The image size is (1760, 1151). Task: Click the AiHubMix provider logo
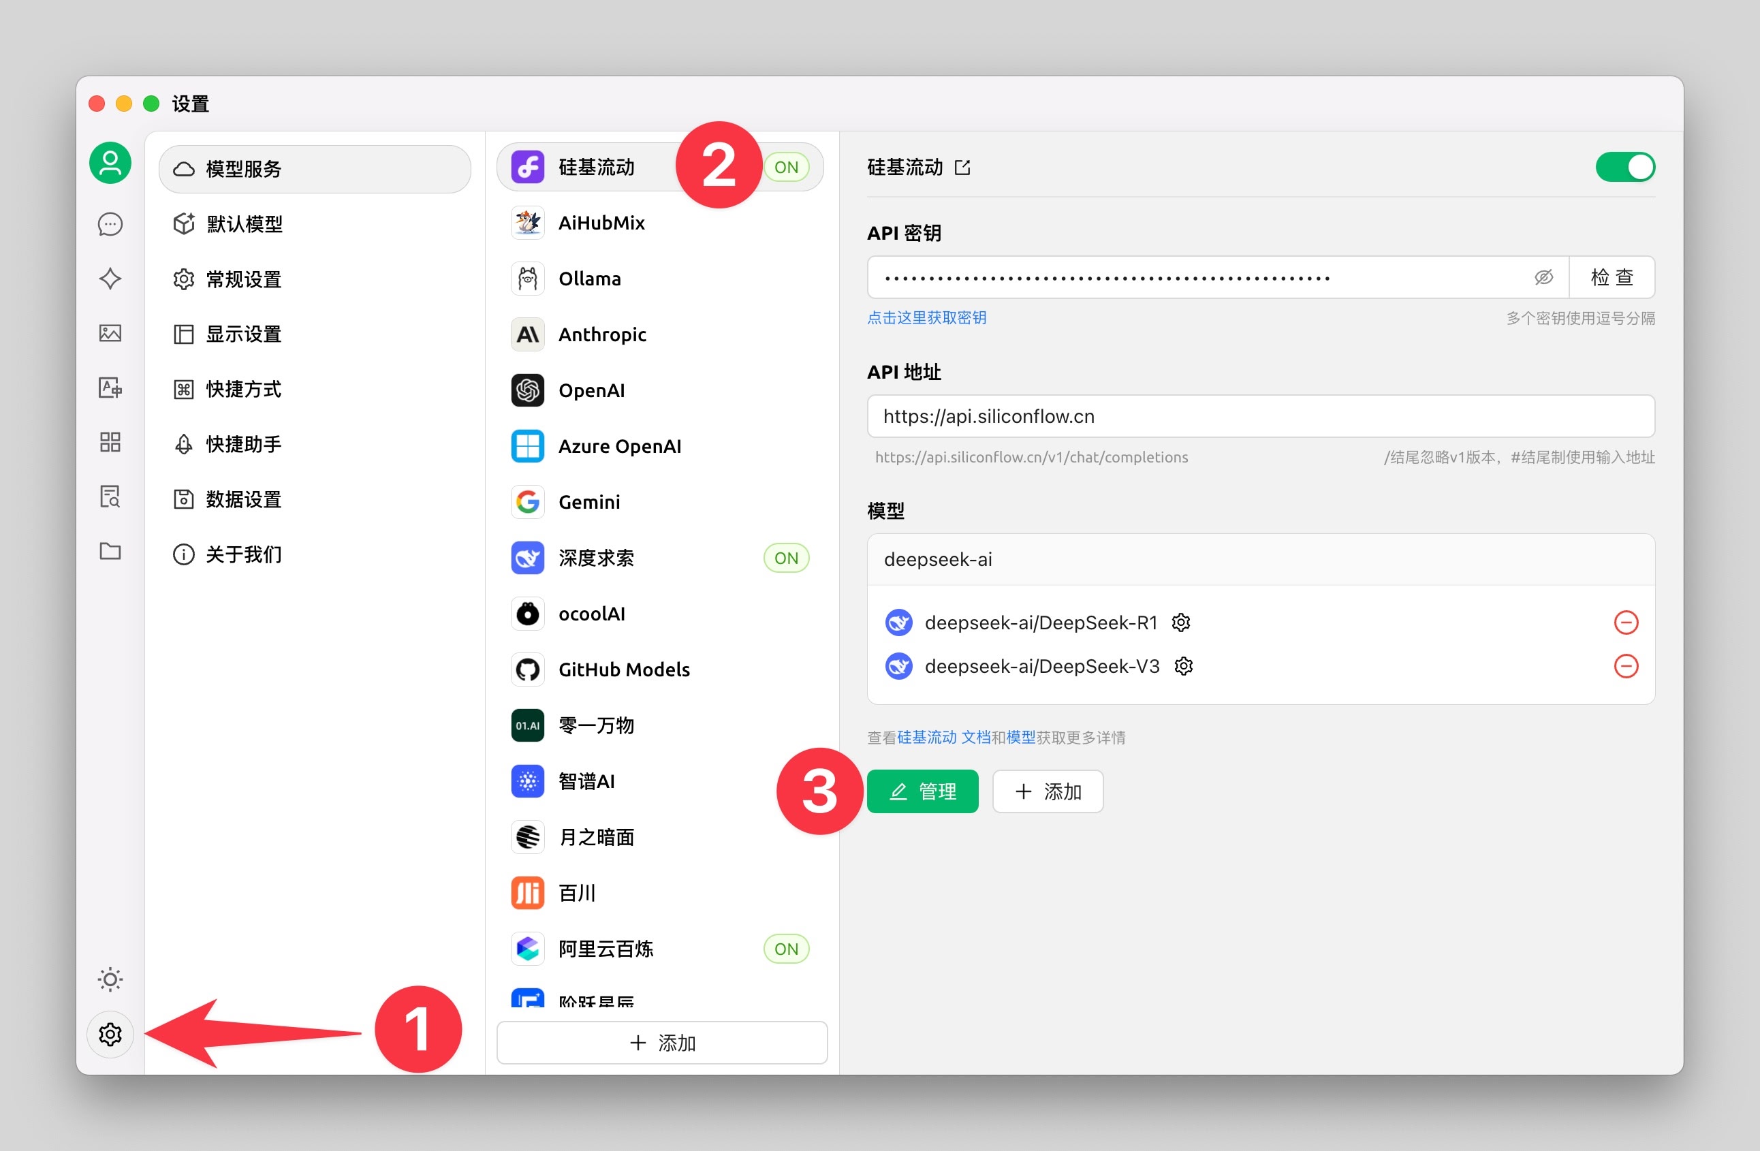[x=527, y=223]
